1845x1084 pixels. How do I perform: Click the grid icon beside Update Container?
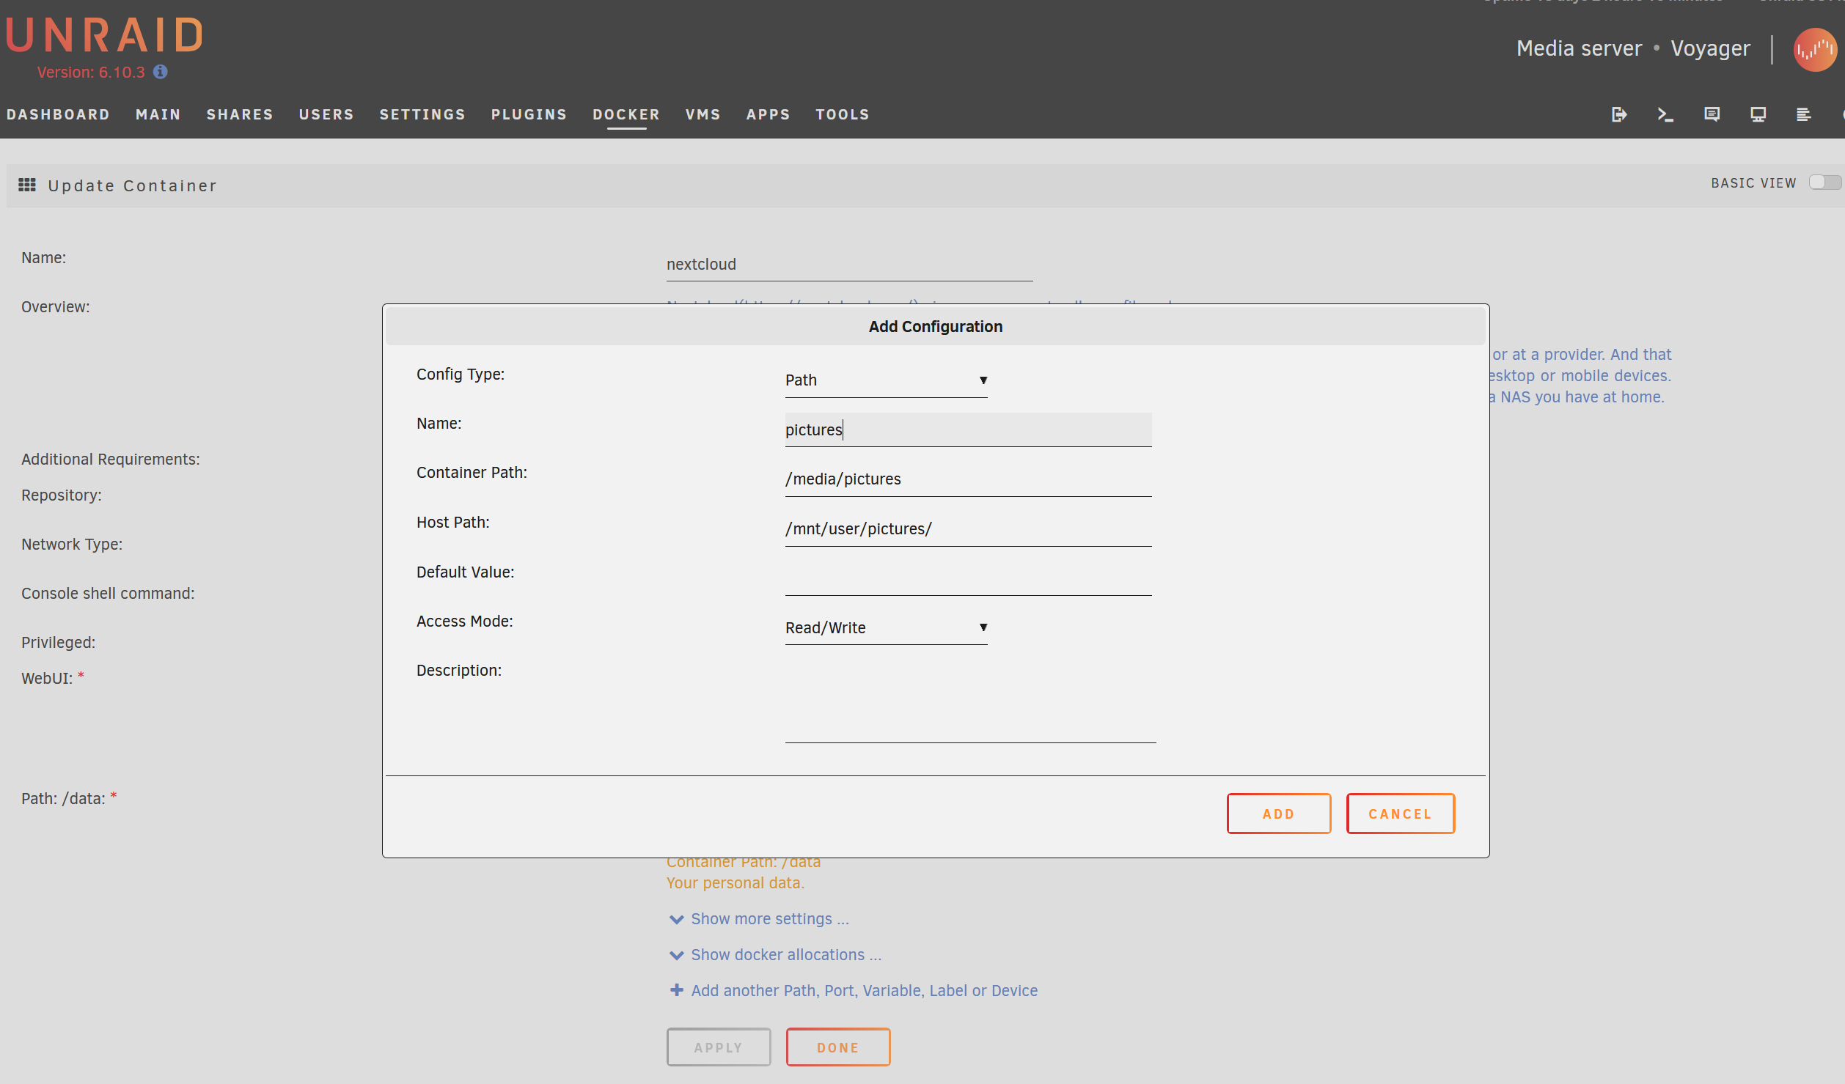[27, 185]
